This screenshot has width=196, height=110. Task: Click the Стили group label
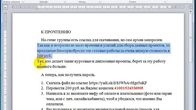coord(132,2)
